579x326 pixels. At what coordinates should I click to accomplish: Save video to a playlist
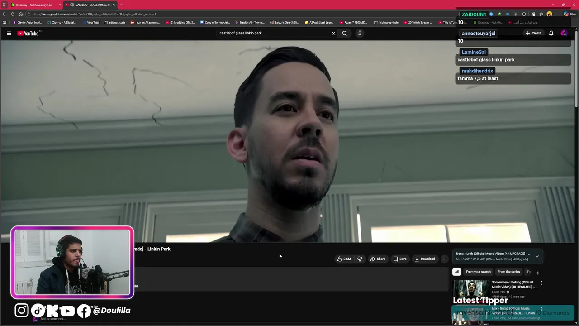click(400, 259)
